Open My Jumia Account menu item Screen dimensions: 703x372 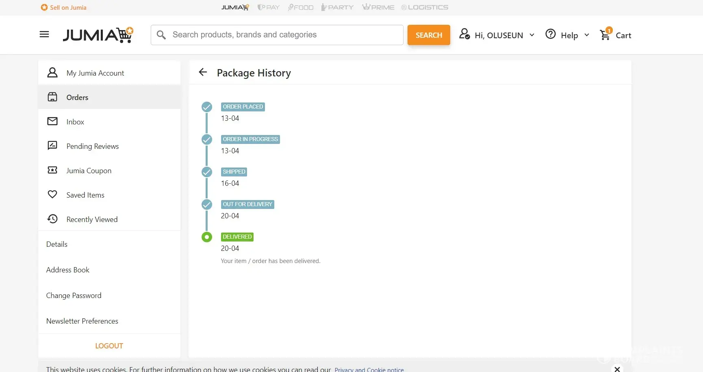click(95, 73)
